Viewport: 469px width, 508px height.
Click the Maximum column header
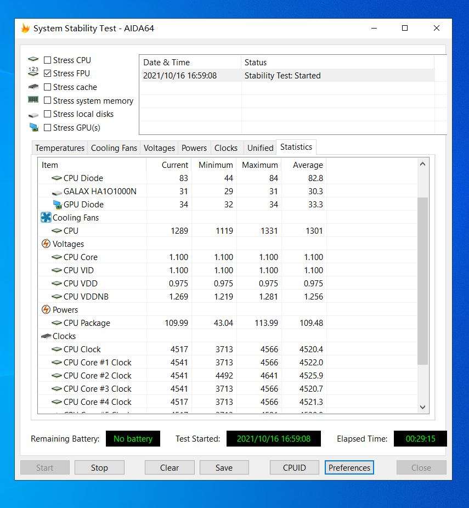(x=259, y=165)
